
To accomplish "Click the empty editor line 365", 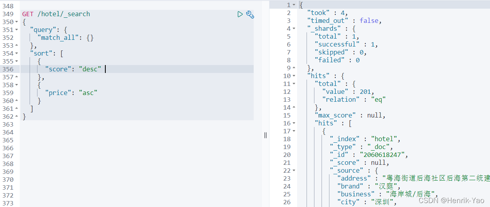I will tap(137, 140).
